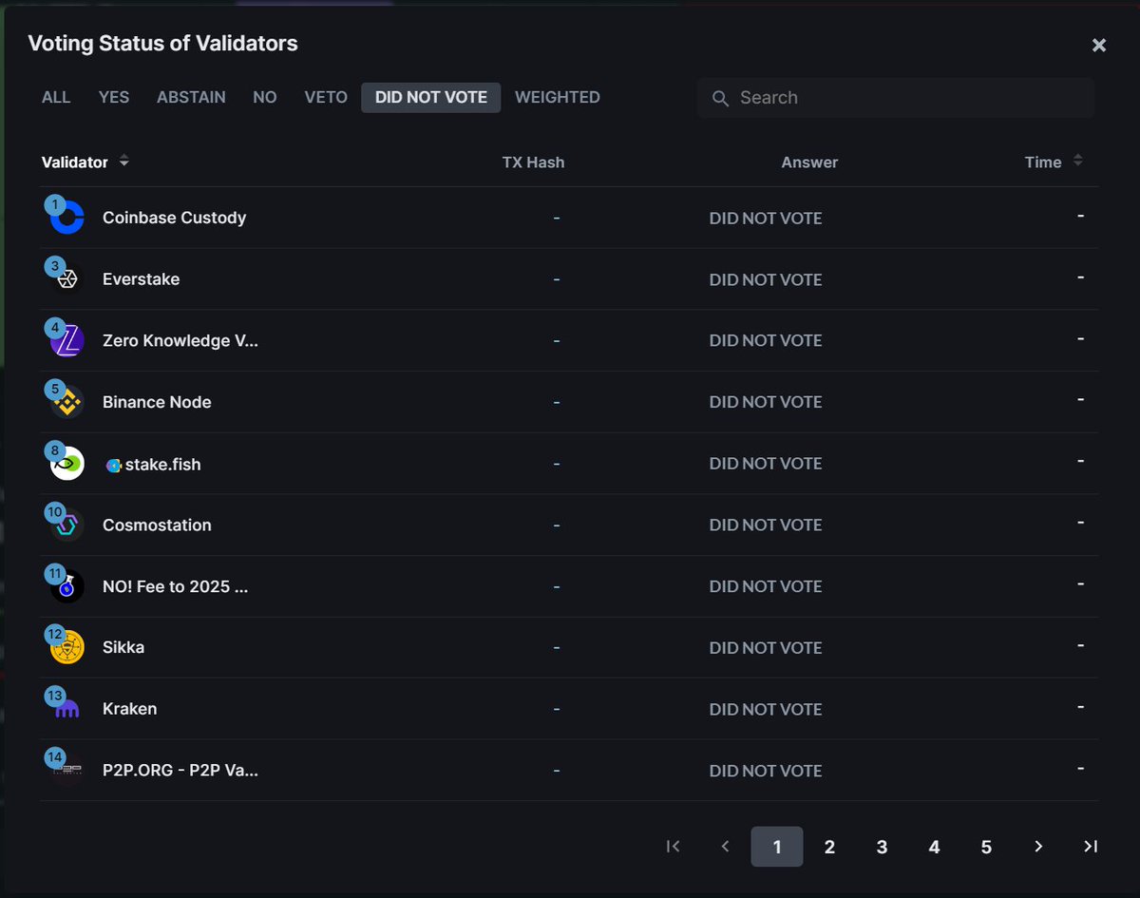The width and height of the screenshot is (1140, 898).
Task: Open page 4 of validators
Action: coord(934,847)
